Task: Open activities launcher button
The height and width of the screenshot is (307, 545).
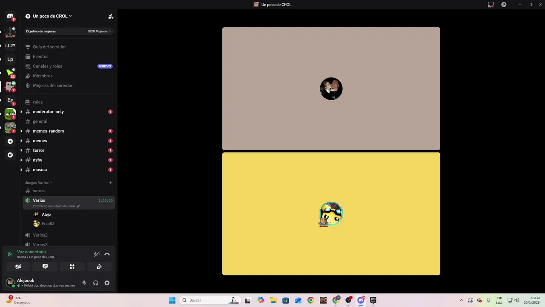Action: pyautogui.click(x=72, y=266)
